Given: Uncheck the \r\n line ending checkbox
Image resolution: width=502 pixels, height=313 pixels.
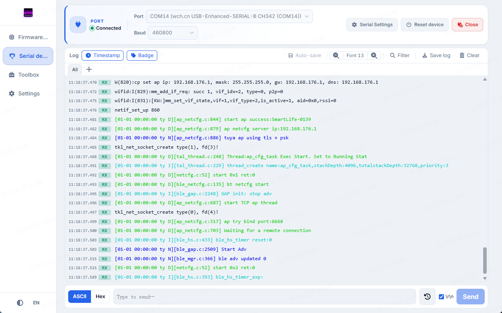Looking at the screenshot, I should (x=442, y=297).
